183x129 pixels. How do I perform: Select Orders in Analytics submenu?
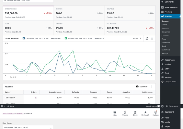[164, 25]
